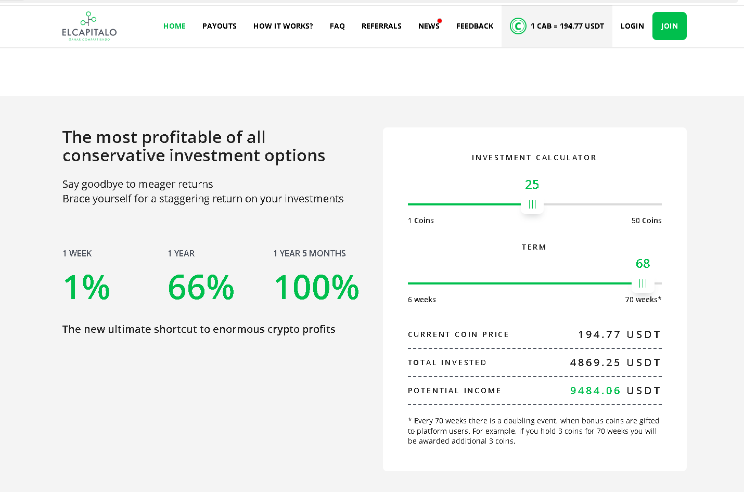This screenshot has height=492, width=744.
Task: Click the total invested 4869.25 USDT value
Action: (615, 362)
